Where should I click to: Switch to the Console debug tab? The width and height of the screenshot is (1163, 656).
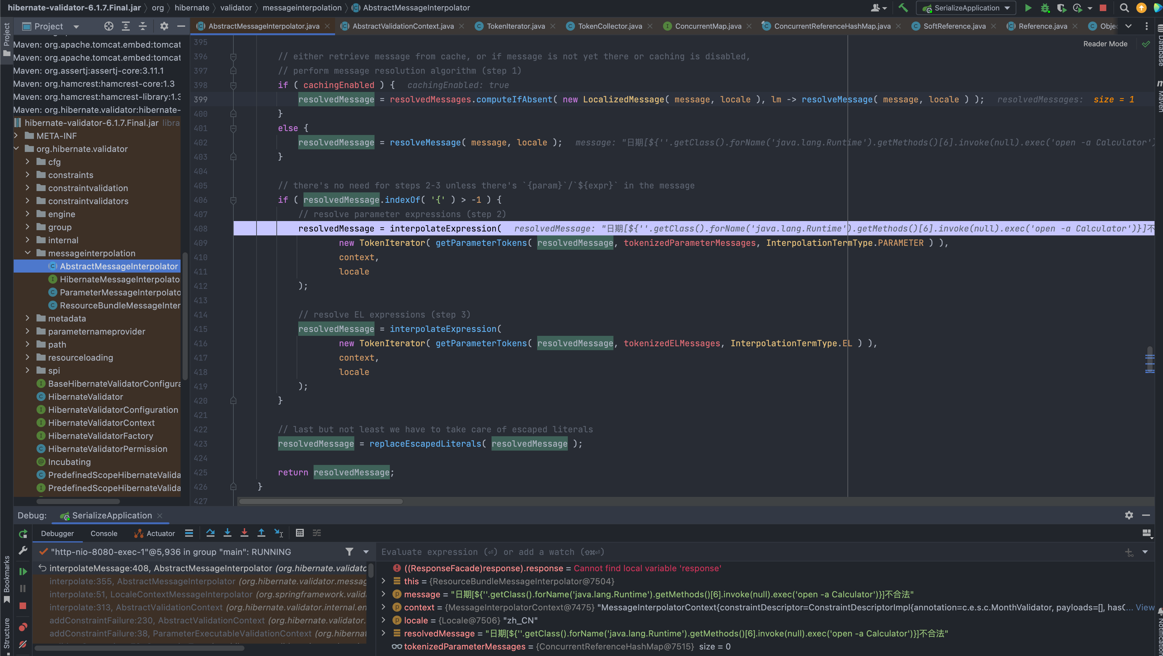pyautogui.click(x=103, y=533)
